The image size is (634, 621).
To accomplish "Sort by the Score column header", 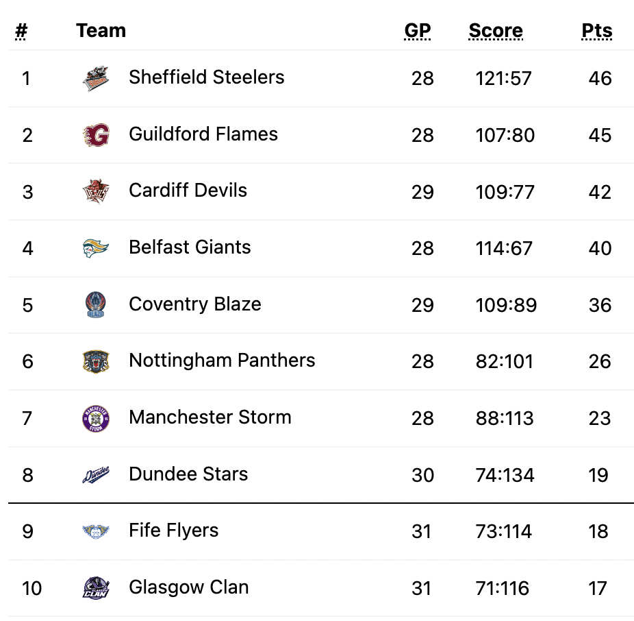I will tap(496, 31).
